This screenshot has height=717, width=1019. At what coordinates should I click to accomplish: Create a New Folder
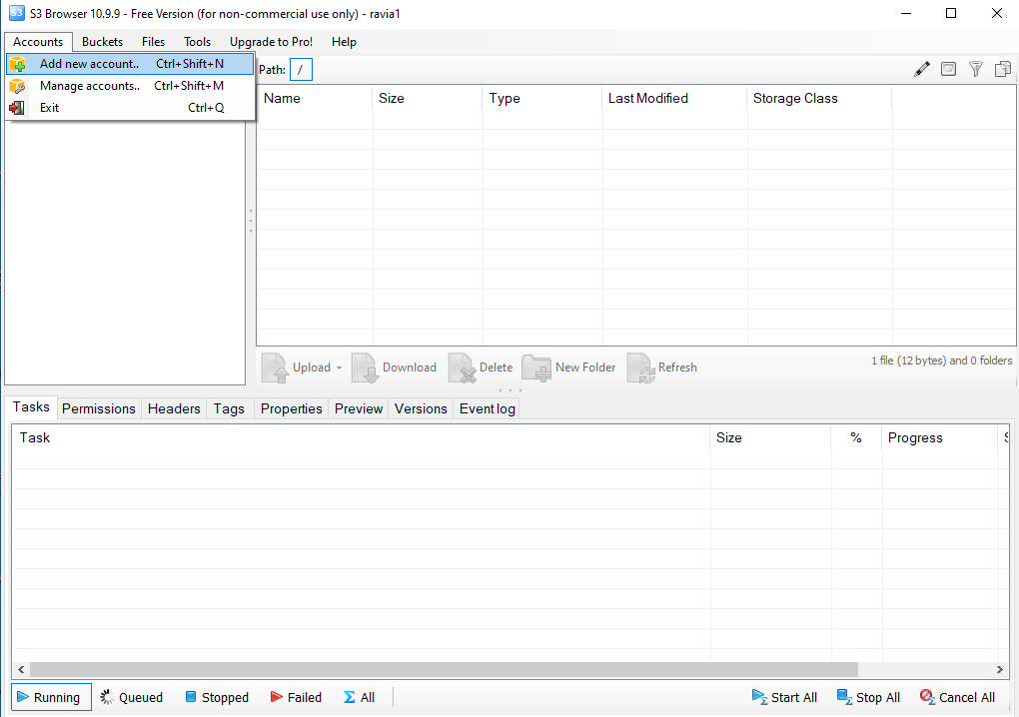(x=569, y=367)
